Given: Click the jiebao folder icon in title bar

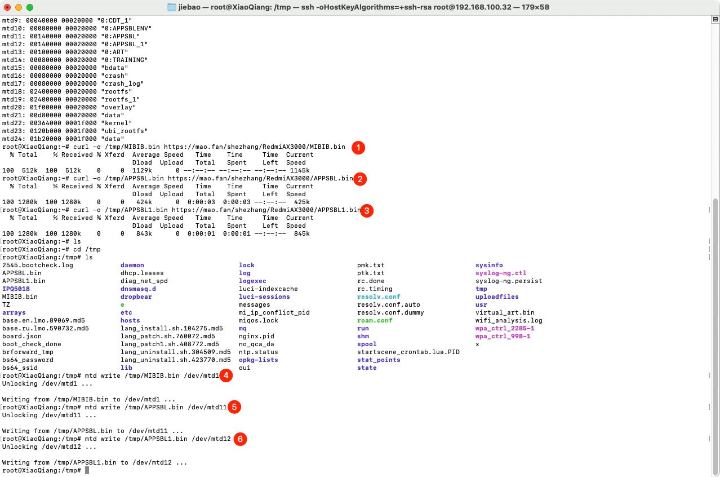Looking at the screenshot, I should coord(172,7).
